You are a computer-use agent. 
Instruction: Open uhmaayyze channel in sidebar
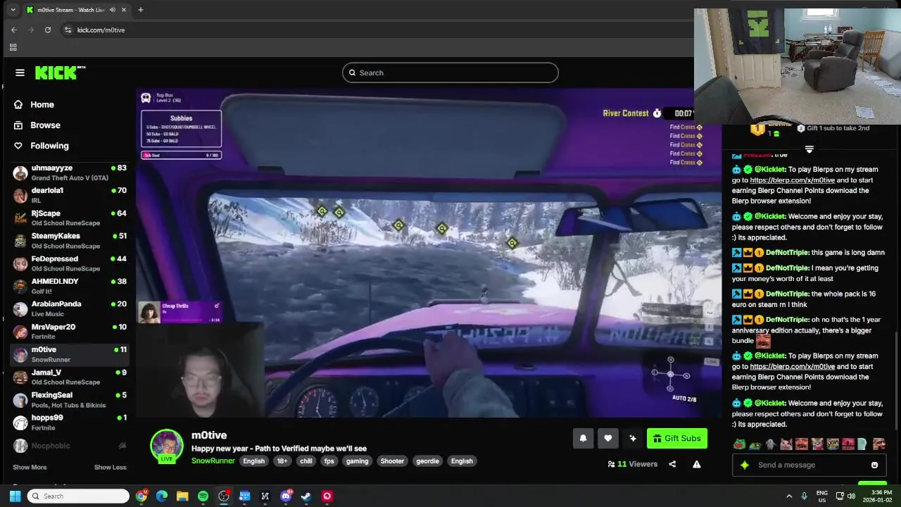click(x=70, y=173)
